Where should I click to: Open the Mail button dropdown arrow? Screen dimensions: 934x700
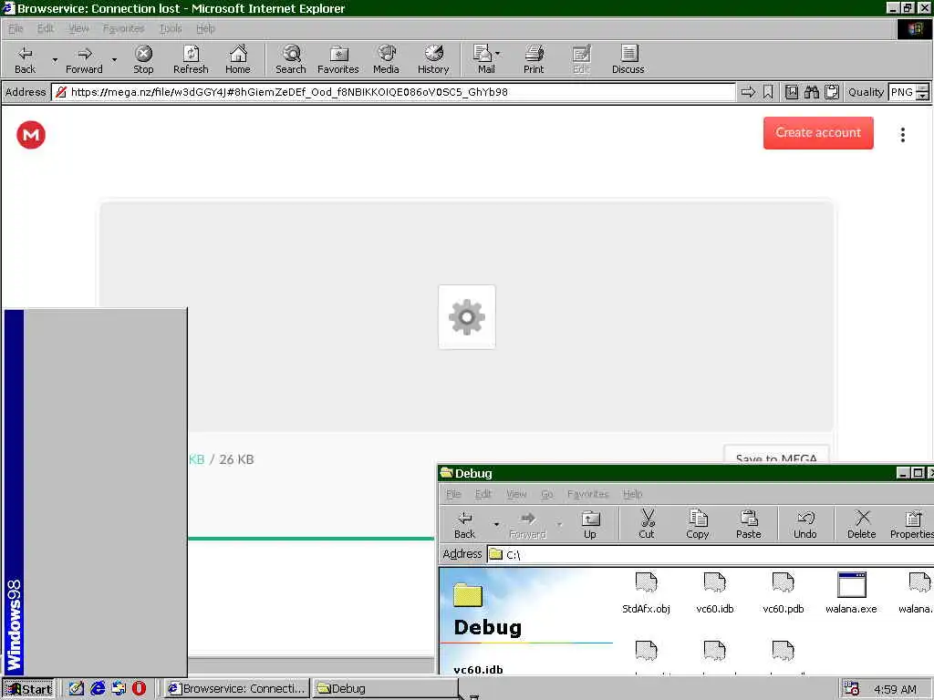[x=498, y=54]
